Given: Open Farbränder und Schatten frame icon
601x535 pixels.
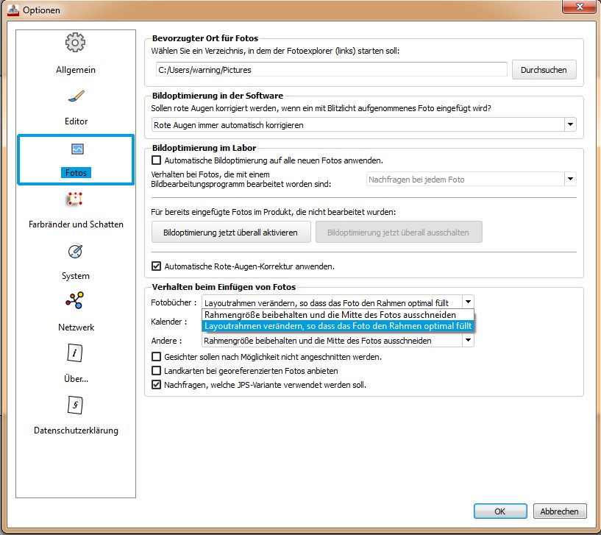Looking at the screenshot, I should (75, 199).
